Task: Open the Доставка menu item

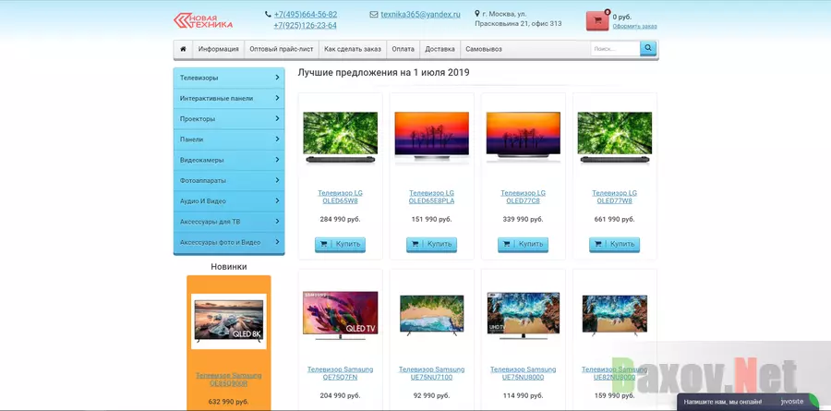Action: pos(440,49)
